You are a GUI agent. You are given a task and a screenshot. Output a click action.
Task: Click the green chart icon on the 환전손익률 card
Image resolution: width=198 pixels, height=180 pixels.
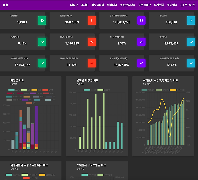pos(42,42)
